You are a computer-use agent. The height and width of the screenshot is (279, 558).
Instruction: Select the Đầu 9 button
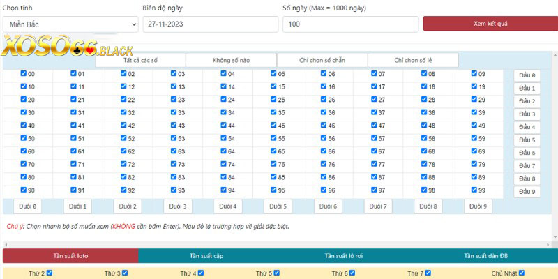(x=527, y=192)
